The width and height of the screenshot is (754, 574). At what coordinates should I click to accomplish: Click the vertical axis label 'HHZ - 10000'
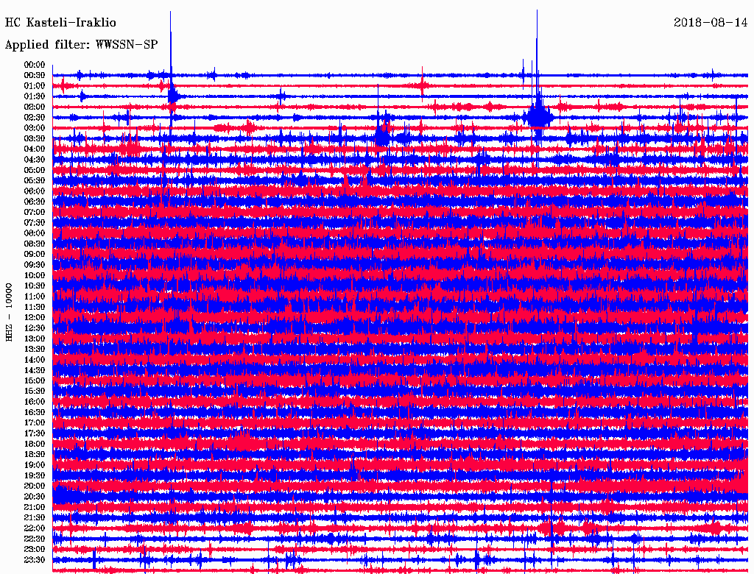coord(9,313)
